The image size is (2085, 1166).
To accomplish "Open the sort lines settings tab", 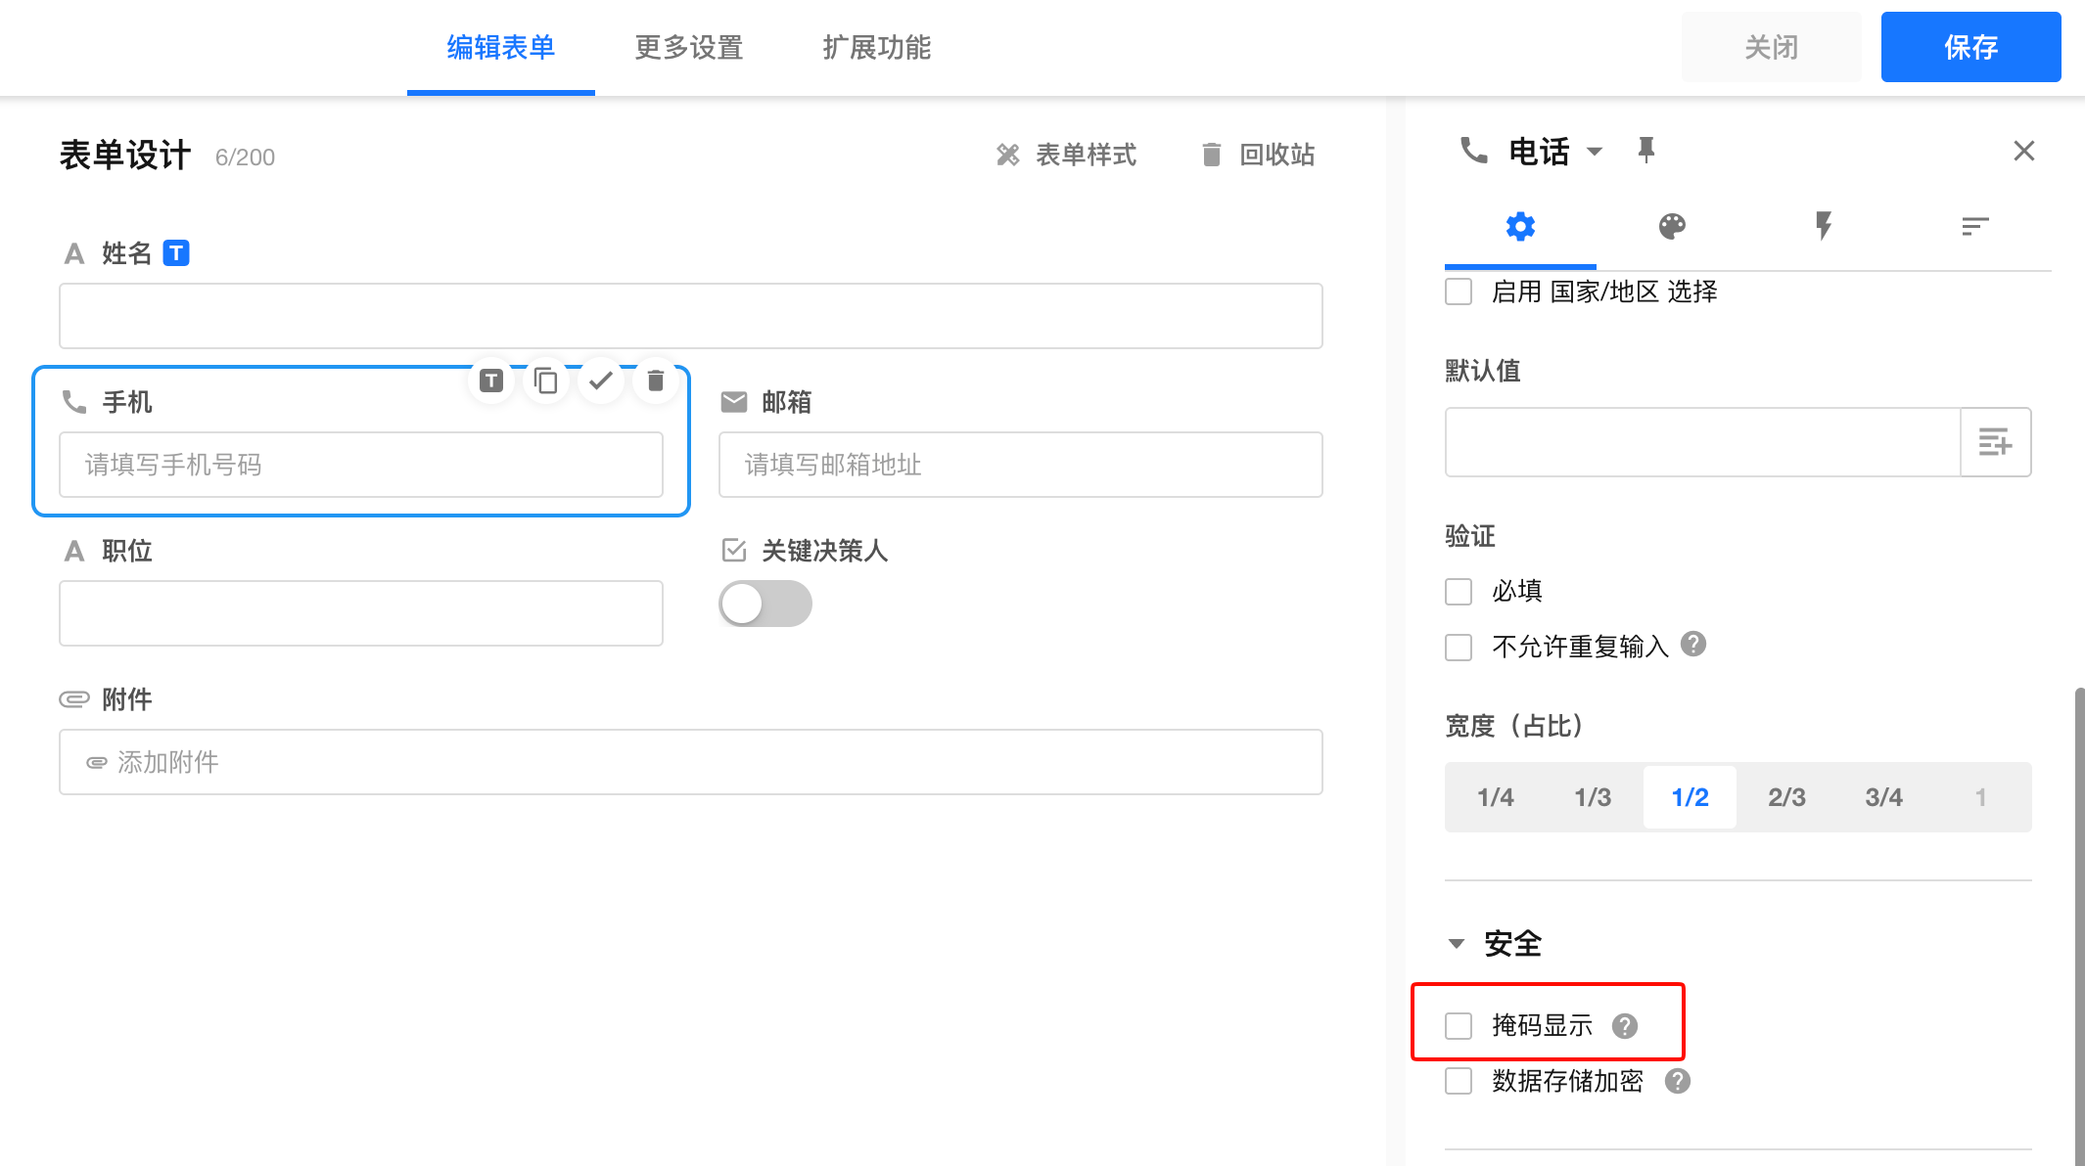I will coord(1974,227).
